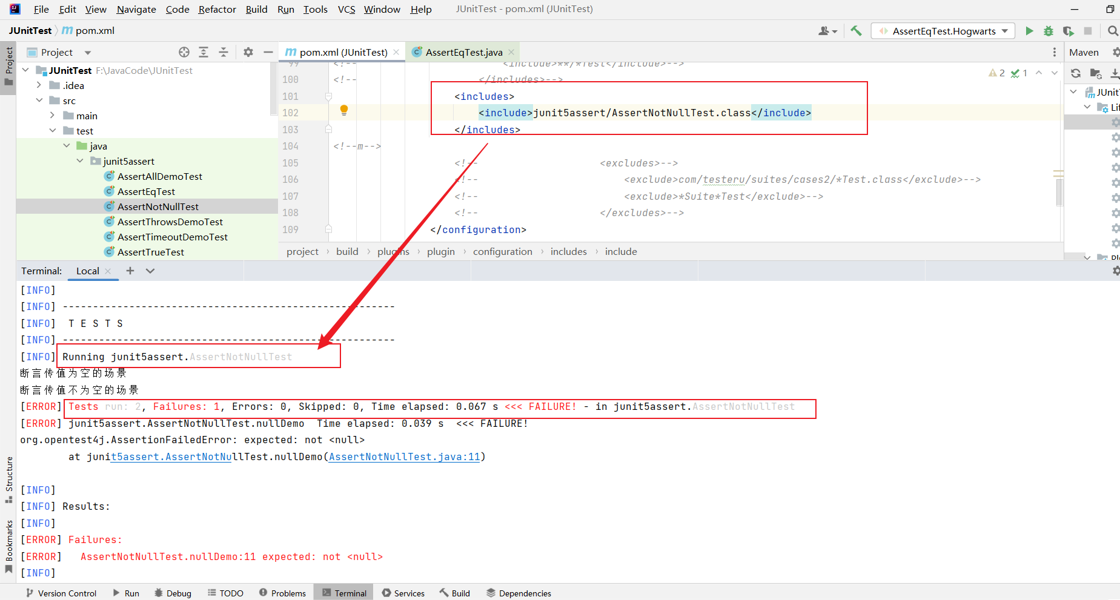Click the configuration breadcrumb item
Screen dimensions: 1120x600
click(x=502, y=251)
